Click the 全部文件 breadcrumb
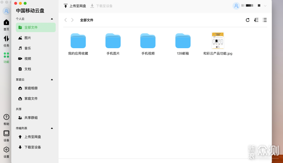Image resolution: width=283 pixels, height=163 pixels. point(86,20)
